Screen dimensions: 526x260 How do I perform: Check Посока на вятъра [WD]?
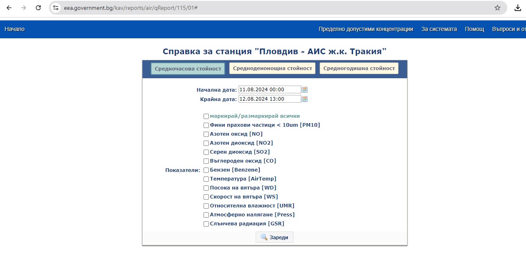pyautogui.click(x=206, y=188)
